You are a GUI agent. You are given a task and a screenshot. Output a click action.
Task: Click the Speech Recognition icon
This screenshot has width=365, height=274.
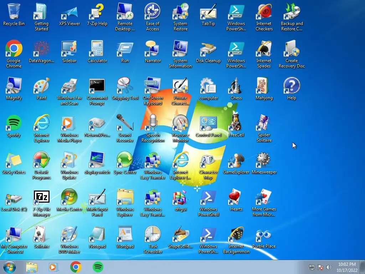coord(153,128)
